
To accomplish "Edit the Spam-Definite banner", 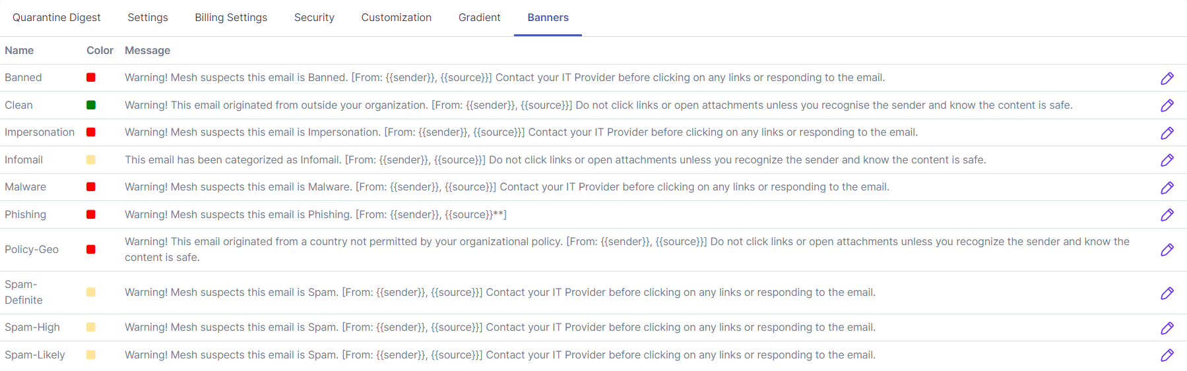I will click(1167, 293).
